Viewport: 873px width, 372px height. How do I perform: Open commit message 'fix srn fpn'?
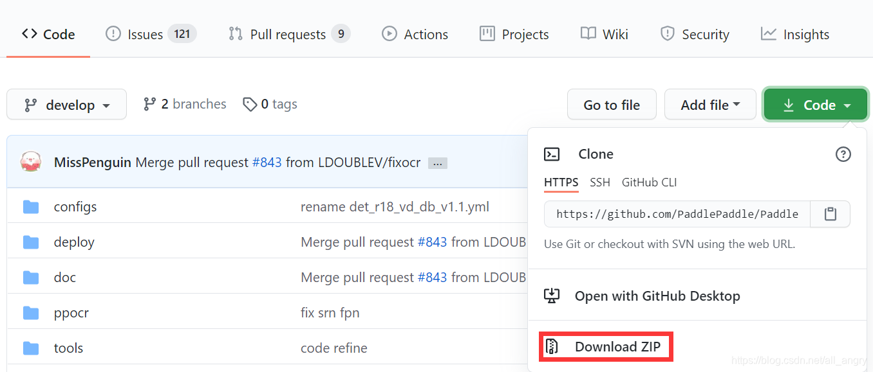click(330, 313)
